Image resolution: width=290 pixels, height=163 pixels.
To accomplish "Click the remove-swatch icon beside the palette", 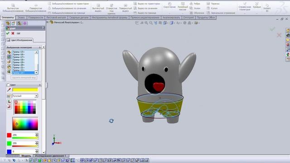I will click(9, 107).
